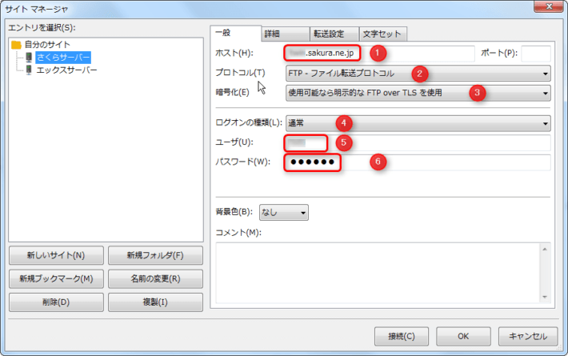
Task: Click into the ホスト host field
Action: click(x=380, y=54)
